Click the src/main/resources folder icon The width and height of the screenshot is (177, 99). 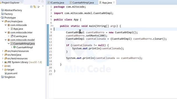[x=6, y=51]
